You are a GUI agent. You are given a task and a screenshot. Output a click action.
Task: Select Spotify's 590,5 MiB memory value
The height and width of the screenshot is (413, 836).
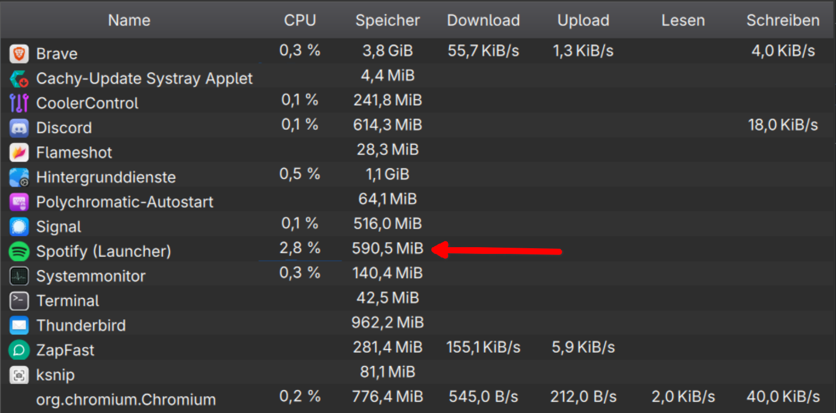388,248
